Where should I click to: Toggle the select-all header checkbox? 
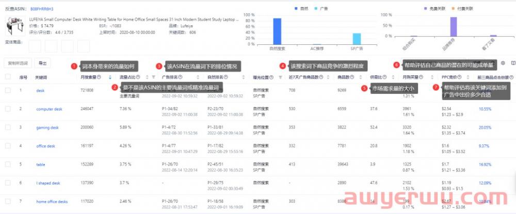[x=8, y=77]
